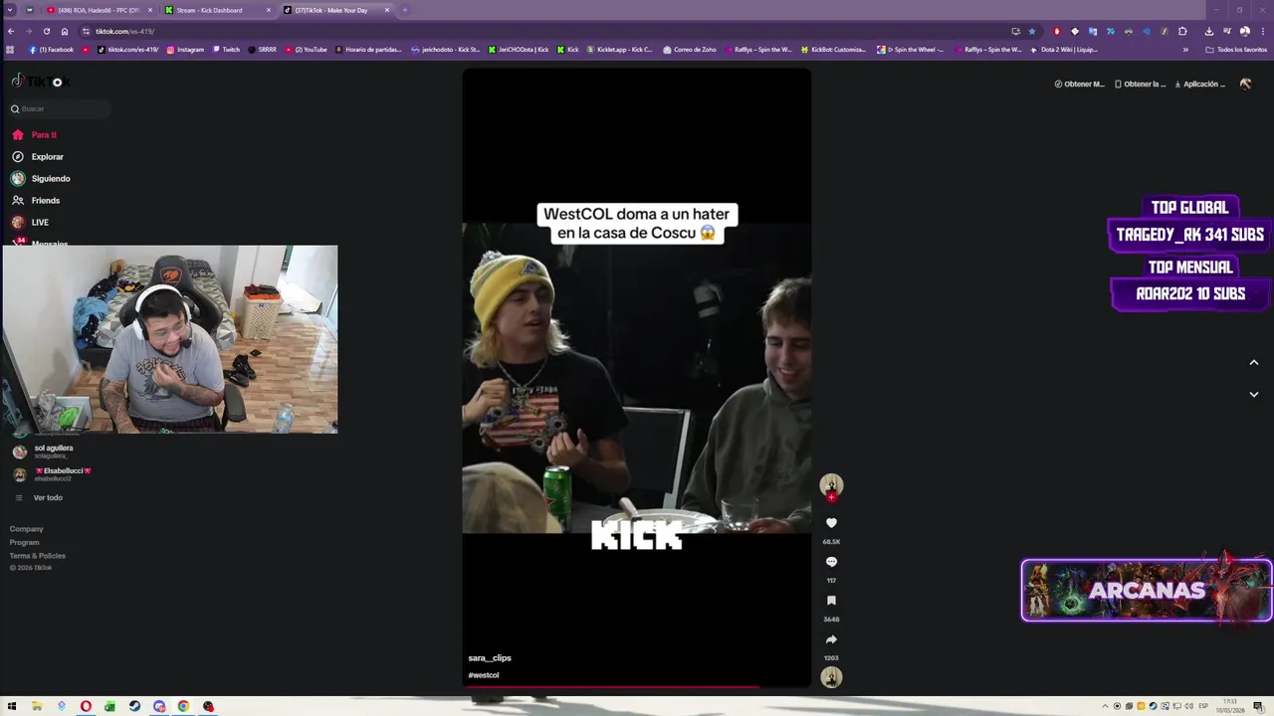Open Facebook bookmark
The height and width of the screenshot is (716, 1274).
click(x=52, y=49)
